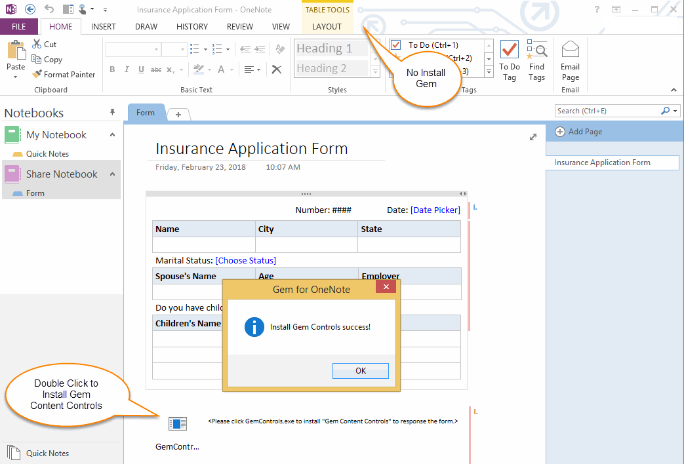This screenshot has width=684, height=464.
Task: Check the To Do (Ctrl+1) tag checkbox
Action: (395, 45)
